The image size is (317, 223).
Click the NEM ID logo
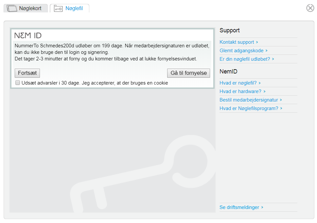[28, 36]
